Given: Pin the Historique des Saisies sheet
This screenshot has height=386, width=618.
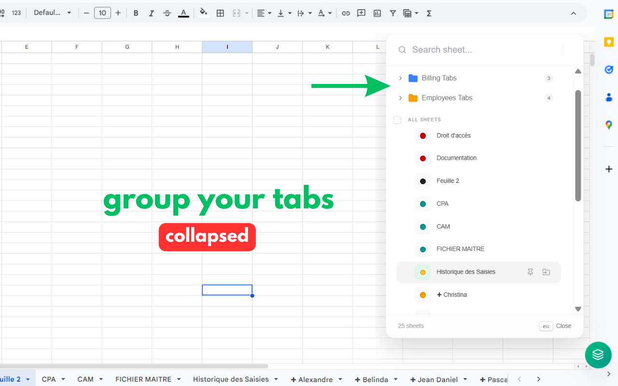Looking at the screenshot, I should (x=530, y=272).
